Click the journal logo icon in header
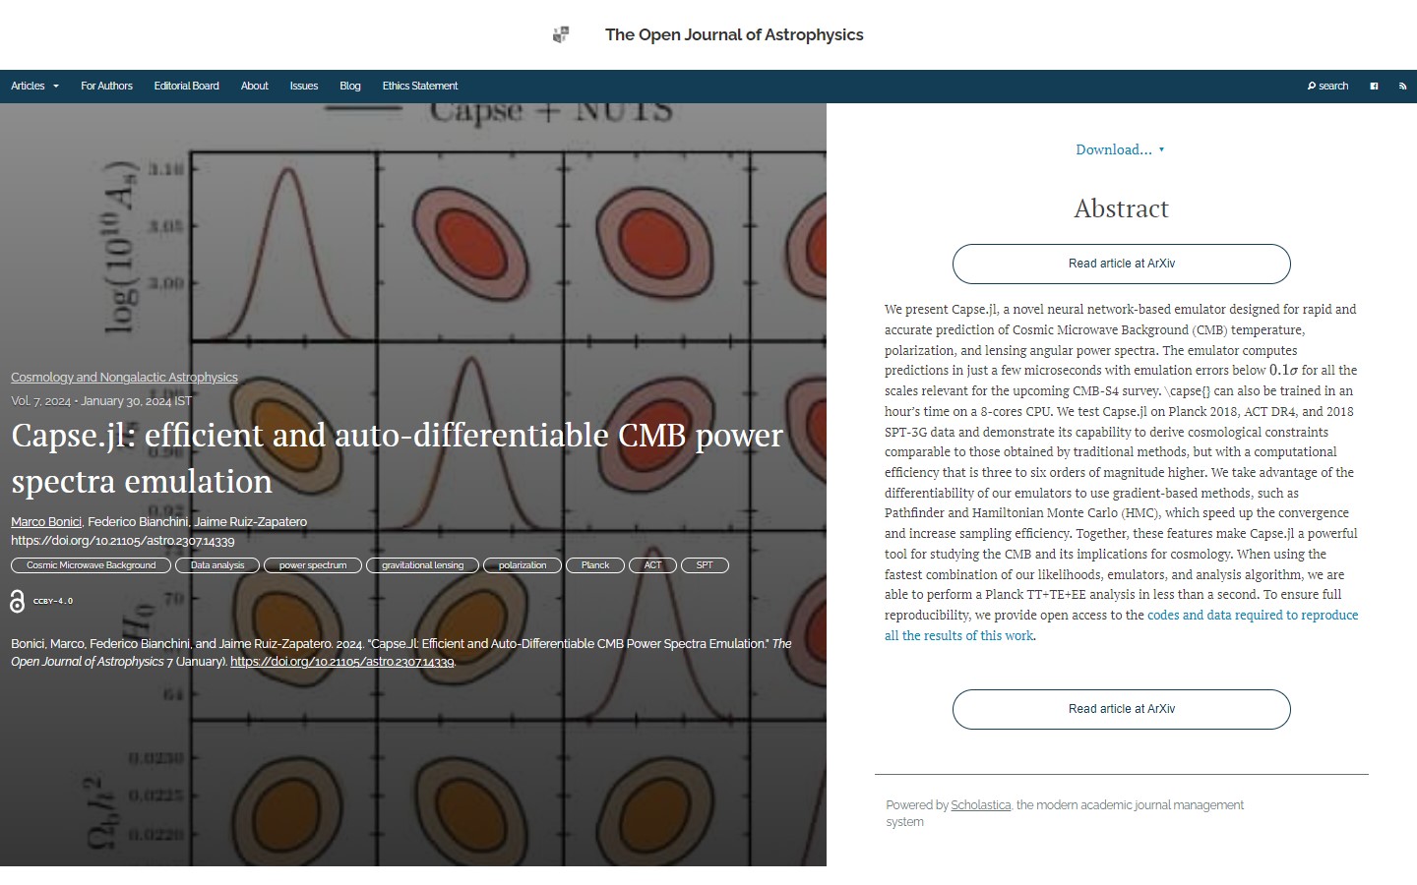Viewport: 1417px width, 885px height. point(561,35)
